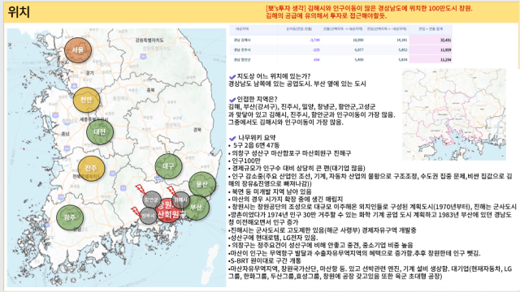Click the 순이동(전입-전출) column header

coord(299,29)
